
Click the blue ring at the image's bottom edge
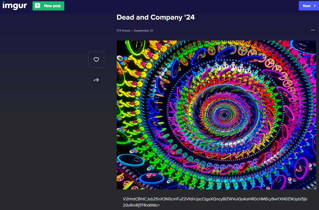click(x=152, y=178)
